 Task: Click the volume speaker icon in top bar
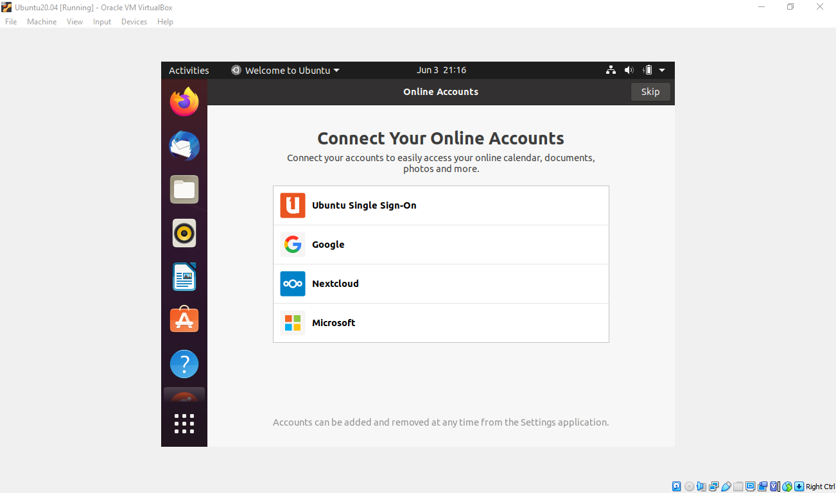[x=629, y=70]
